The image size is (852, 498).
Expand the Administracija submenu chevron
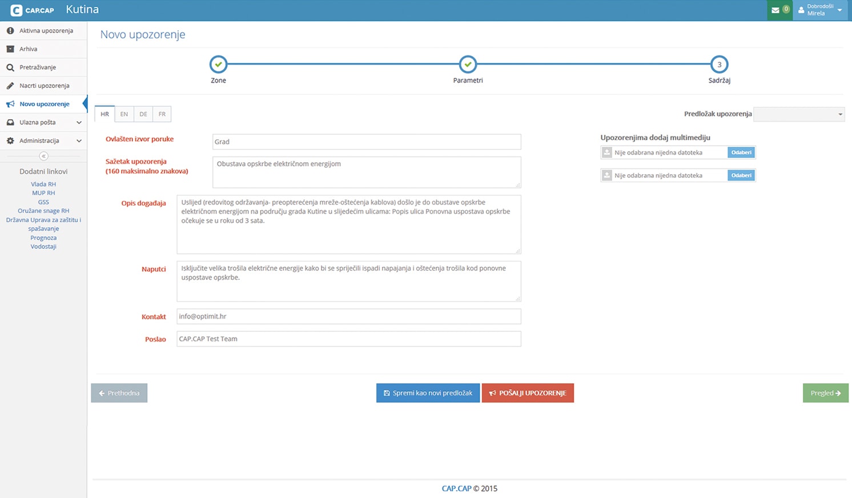[x=79, y=140]
